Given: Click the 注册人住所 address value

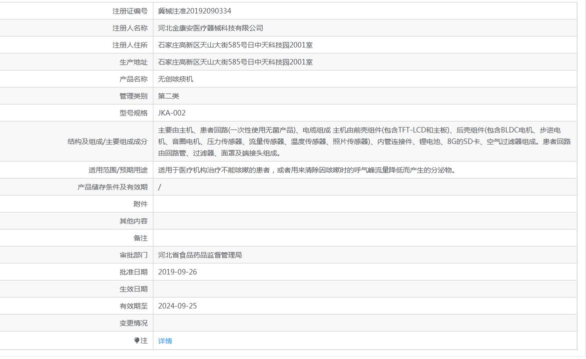Looking at the screenshot, I should (x=235, y=45).
